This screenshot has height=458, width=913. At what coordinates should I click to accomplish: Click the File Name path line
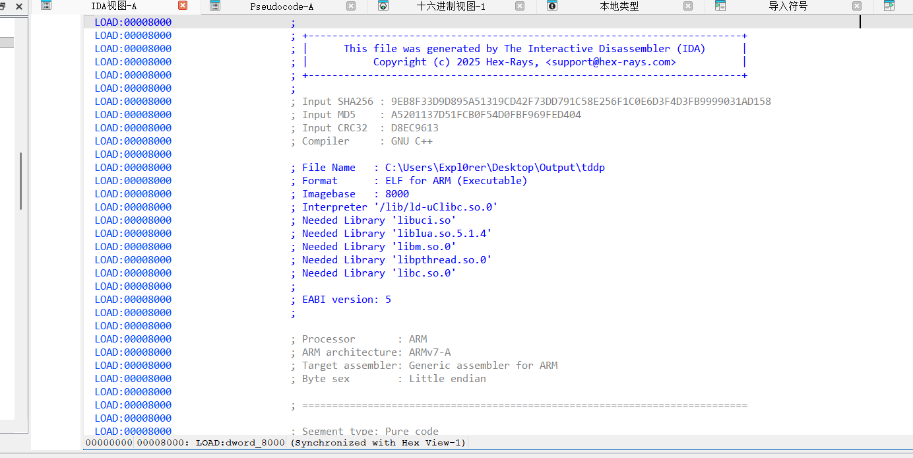pyautogui.click(x=448, y=168)
